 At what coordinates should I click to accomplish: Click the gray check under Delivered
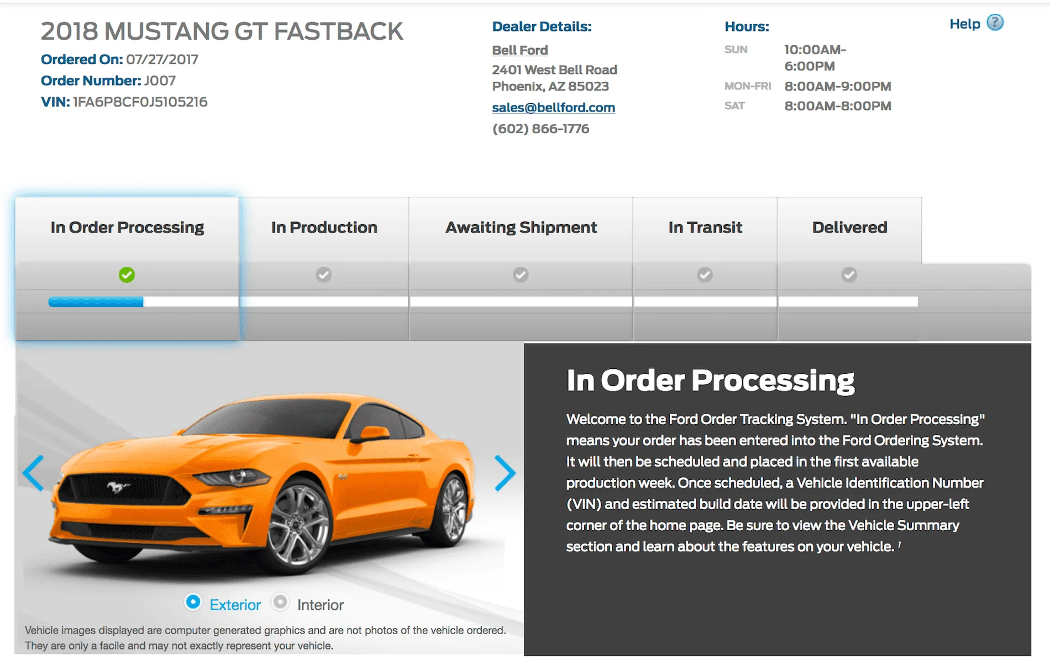(849, 274)
